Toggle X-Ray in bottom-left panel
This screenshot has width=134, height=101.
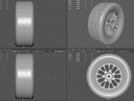37,51
